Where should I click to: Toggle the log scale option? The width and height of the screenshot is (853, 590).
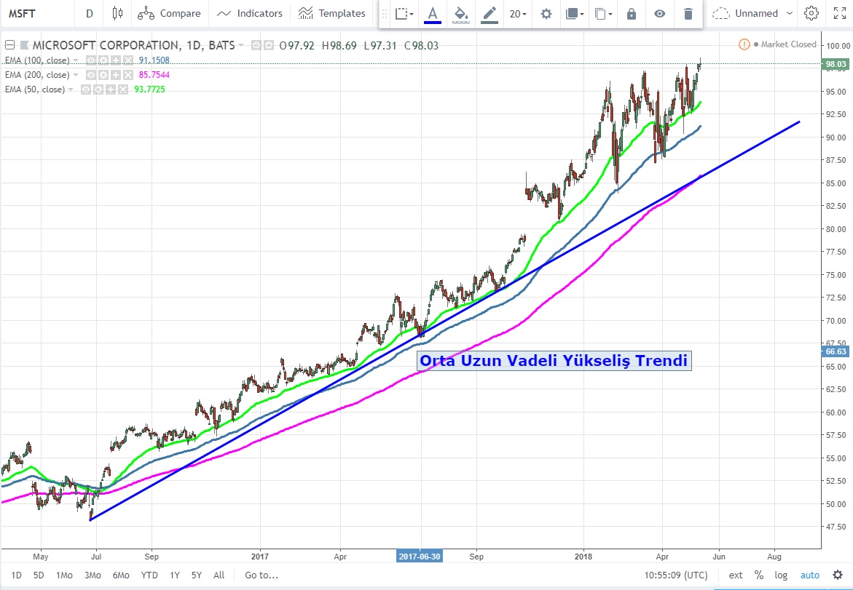click(781, 575)
